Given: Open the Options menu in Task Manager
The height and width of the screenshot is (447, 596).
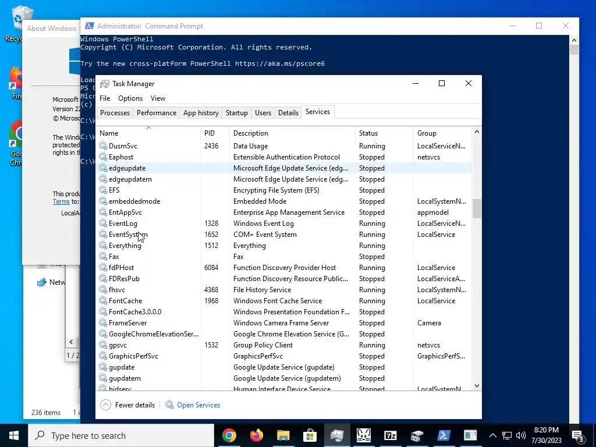Looking at the screenshot, I should click(x=130, y=98).
